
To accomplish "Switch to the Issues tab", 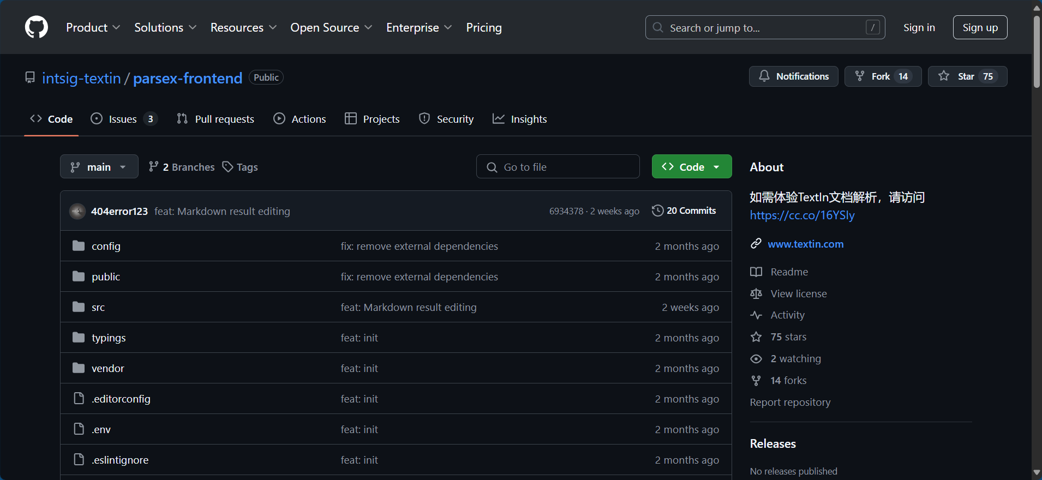I will [x=123, y=119].
